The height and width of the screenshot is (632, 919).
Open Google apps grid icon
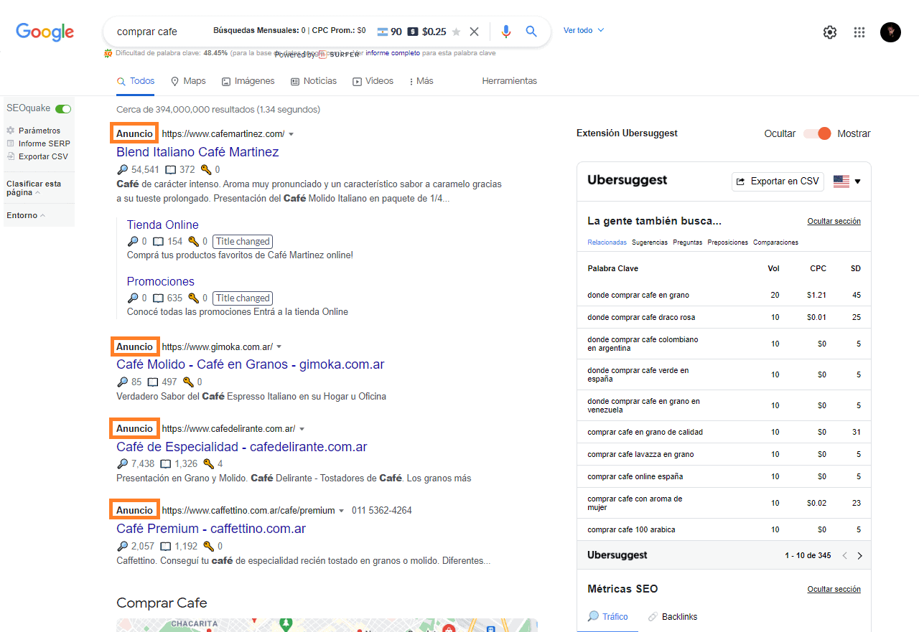point(859,32)
